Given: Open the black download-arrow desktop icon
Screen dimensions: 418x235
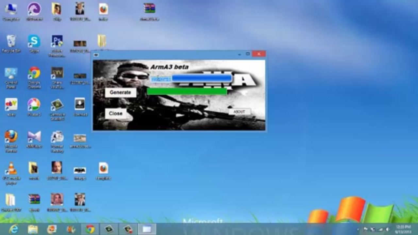Looking at the screenshot, I should click(x=80, y=108).
